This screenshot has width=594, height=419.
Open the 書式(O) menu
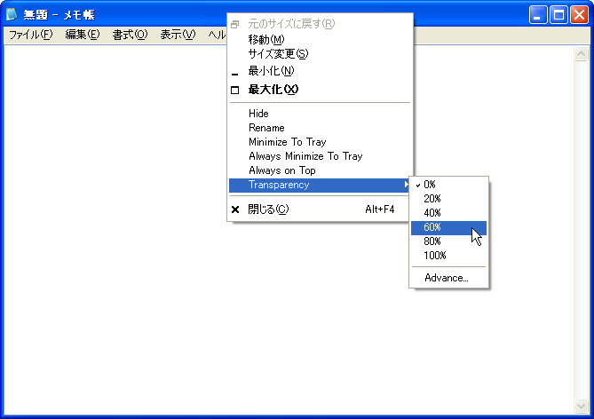[x=130, y=35]
